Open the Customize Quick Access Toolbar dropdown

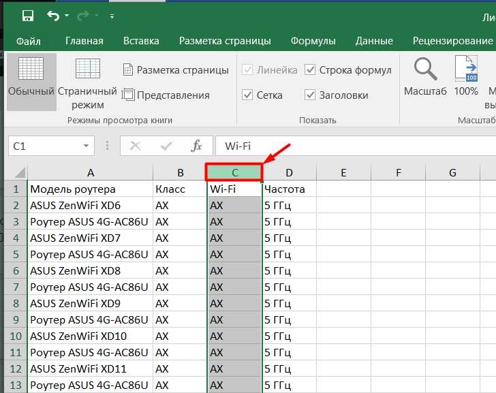tap(112, 16)
